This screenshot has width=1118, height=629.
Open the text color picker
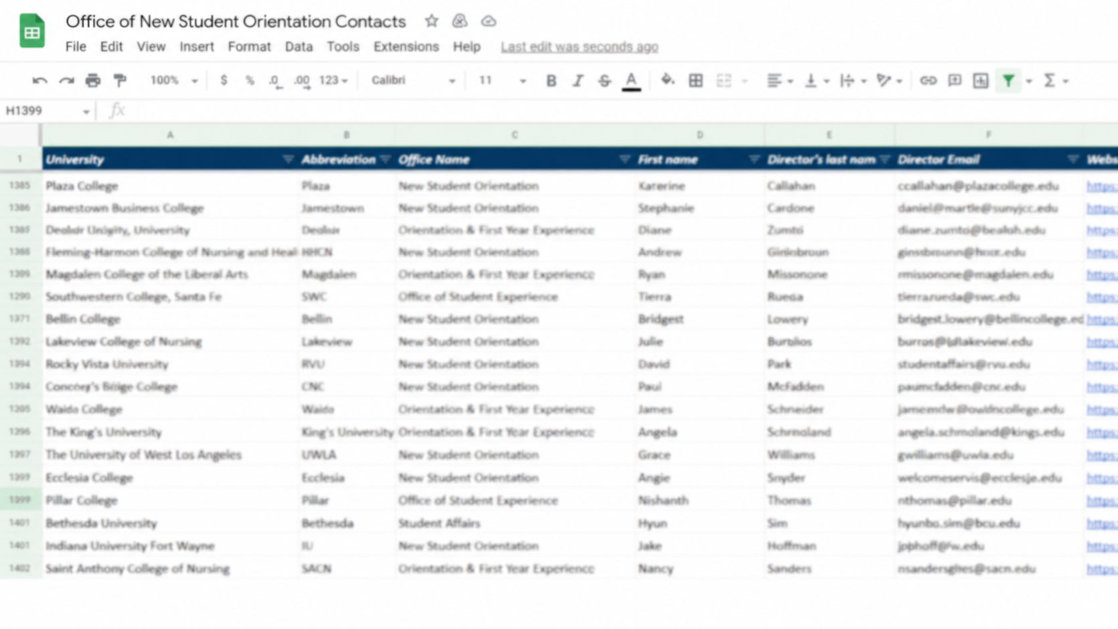point(631,82)
